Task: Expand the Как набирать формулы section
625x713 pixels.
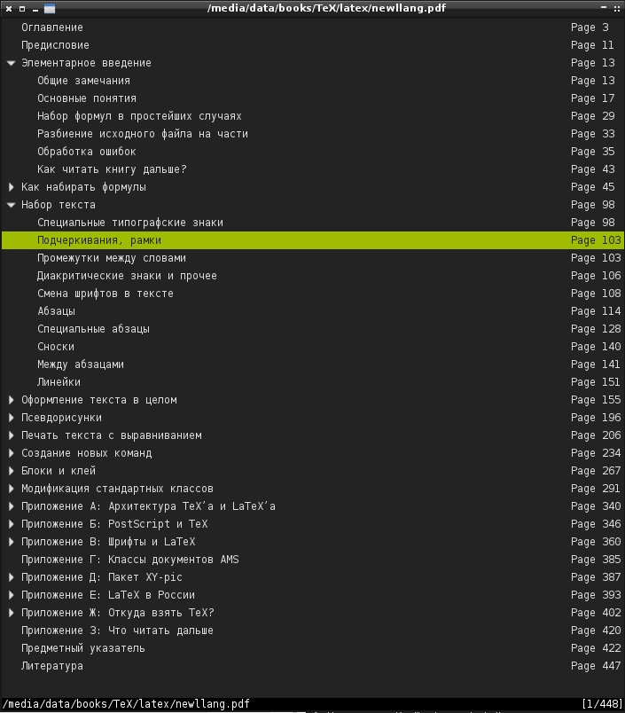Action: pos(12,187)
